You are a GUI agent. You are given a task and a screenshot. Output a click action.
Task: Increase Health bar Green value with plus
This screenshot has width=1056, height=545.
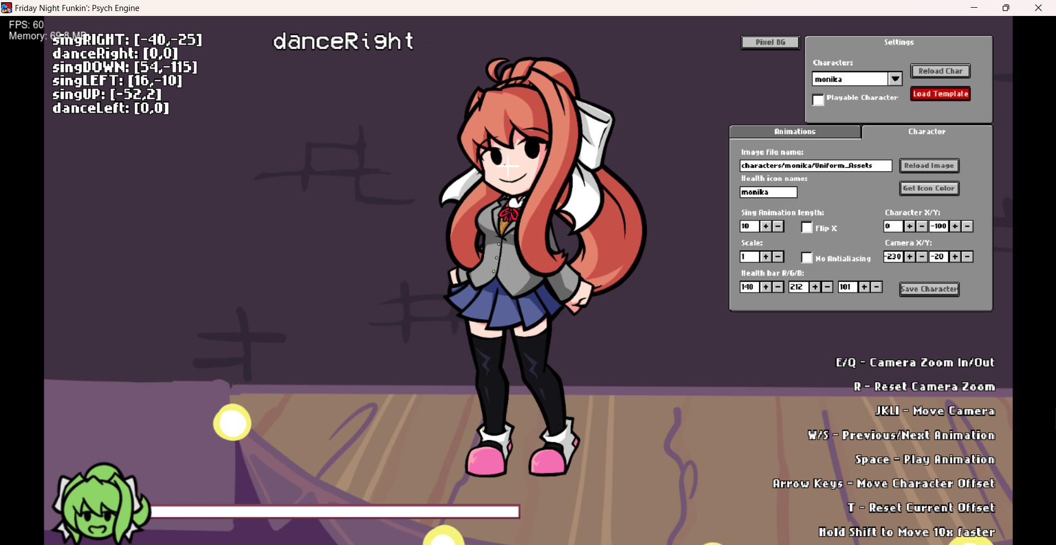pos(815,287)
